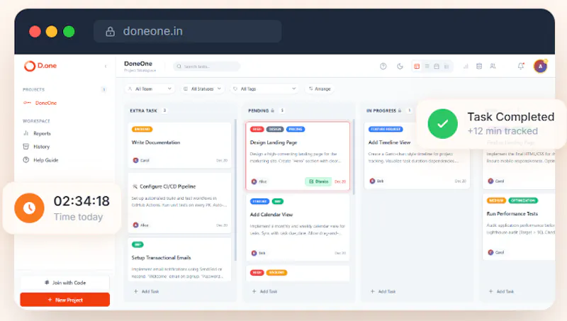
Task: Add Task in the EXTRA TASK column
Action: click(x=147, y=291)
